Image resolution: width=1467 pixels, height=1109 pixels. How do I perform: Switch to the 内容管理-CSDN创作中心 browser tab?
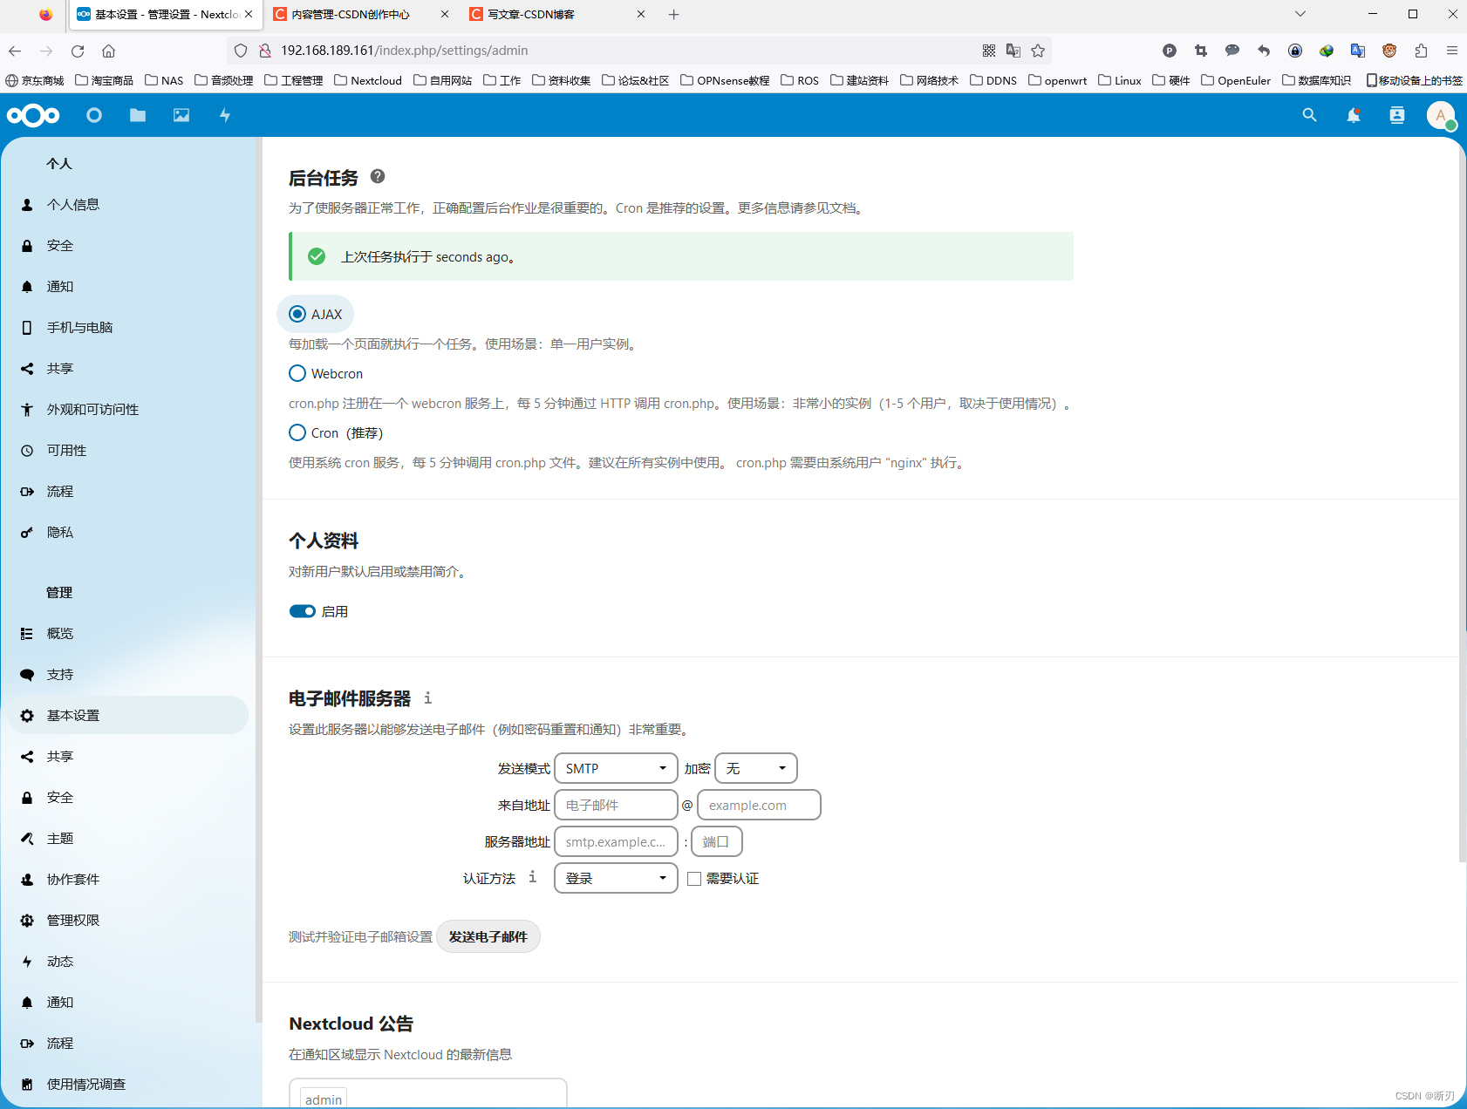tap(352, 14)
